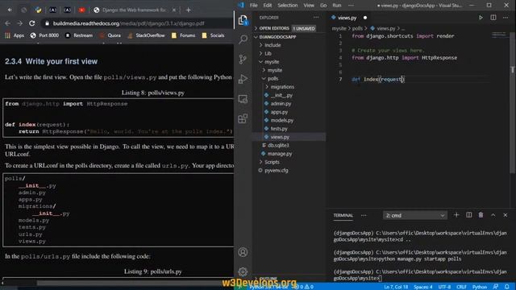Click browser back arrow
This screenshot has height=290, width=516.
(x=7, y=23)
